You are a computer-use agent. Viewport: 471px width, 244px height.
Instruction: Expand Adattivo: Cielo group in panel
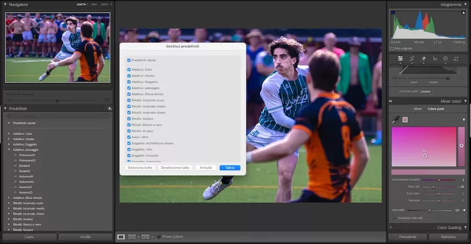tap(9, 134)
